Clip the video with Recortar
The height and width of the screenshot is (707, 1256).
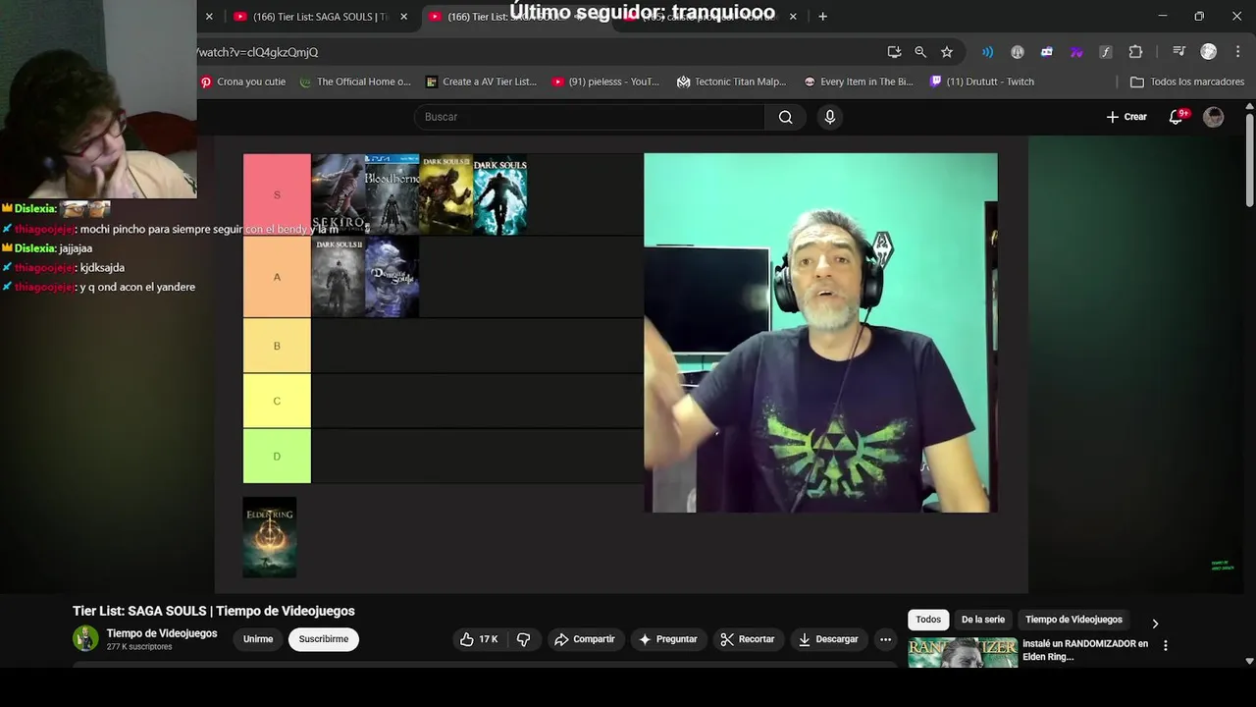point(747,639)
